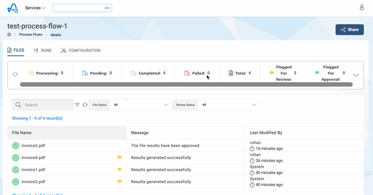Viewport: 373px width, 195px height.
Task: Click the refresh icon next to the filter
Action: pos(85,105)
